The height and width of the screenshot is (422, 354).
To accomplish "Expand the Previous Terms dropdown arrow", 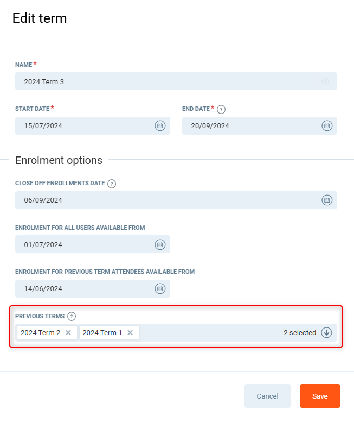I will tap(326, 332).
